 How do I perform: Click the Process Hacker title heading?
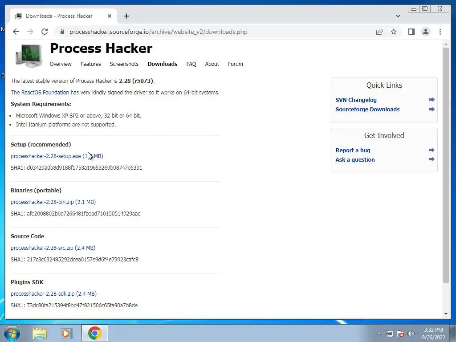pos(101,48)
